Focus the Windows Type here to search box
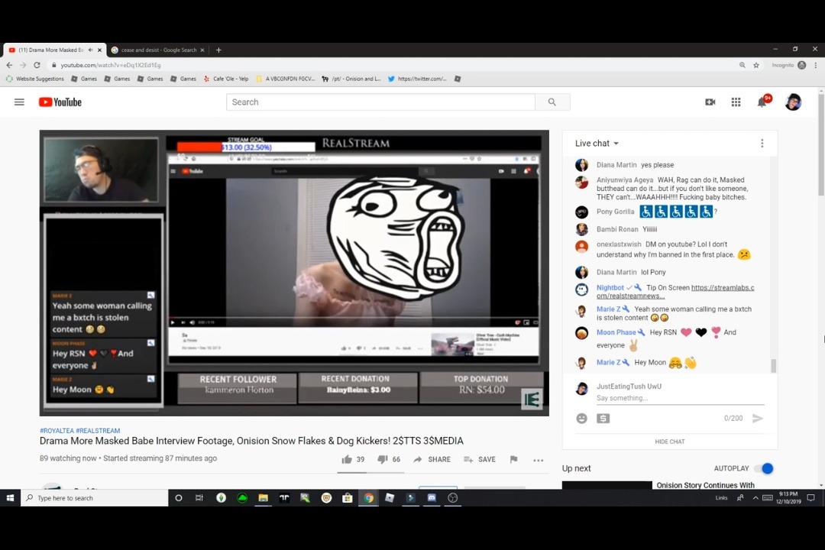Viewport: 825px width, 550px height. click(95, 498)
